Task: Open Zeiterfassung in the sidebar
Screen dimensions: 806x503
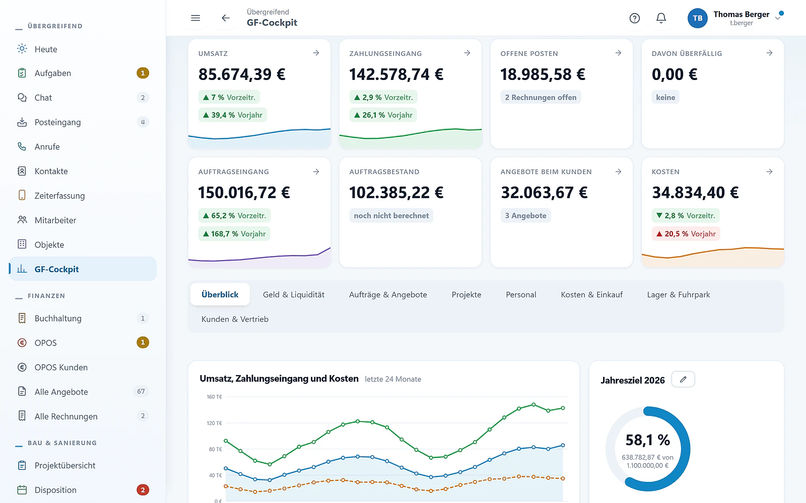Action: click(83, 196)
